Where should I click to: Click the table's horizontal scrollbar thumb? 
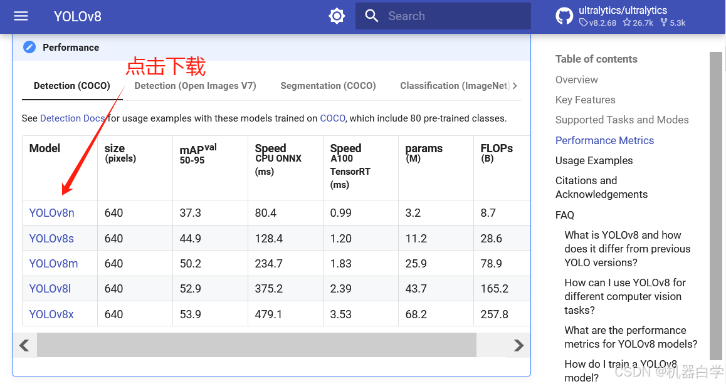(256, 345)
